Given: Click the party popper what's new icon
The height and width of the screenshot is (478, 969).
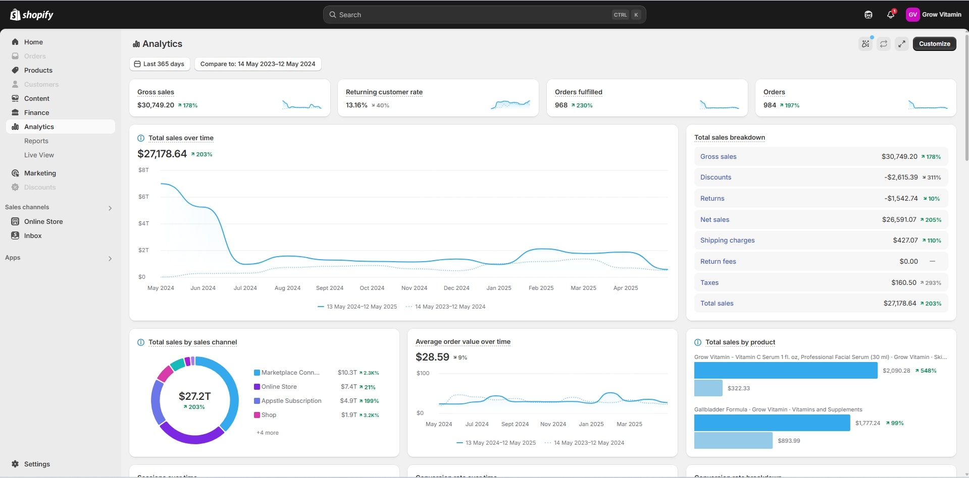Looking at the screenshot, I should (865, 44).
